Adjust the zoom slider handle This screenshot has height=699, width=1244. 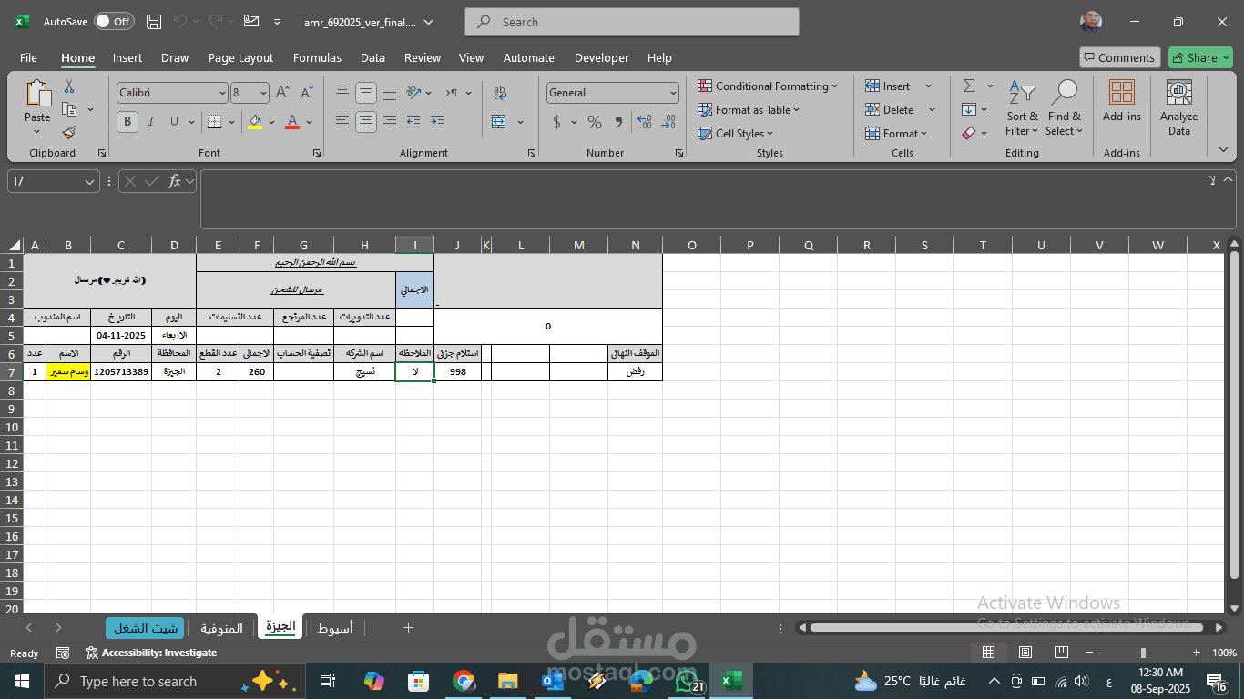tap(1143, 653)
